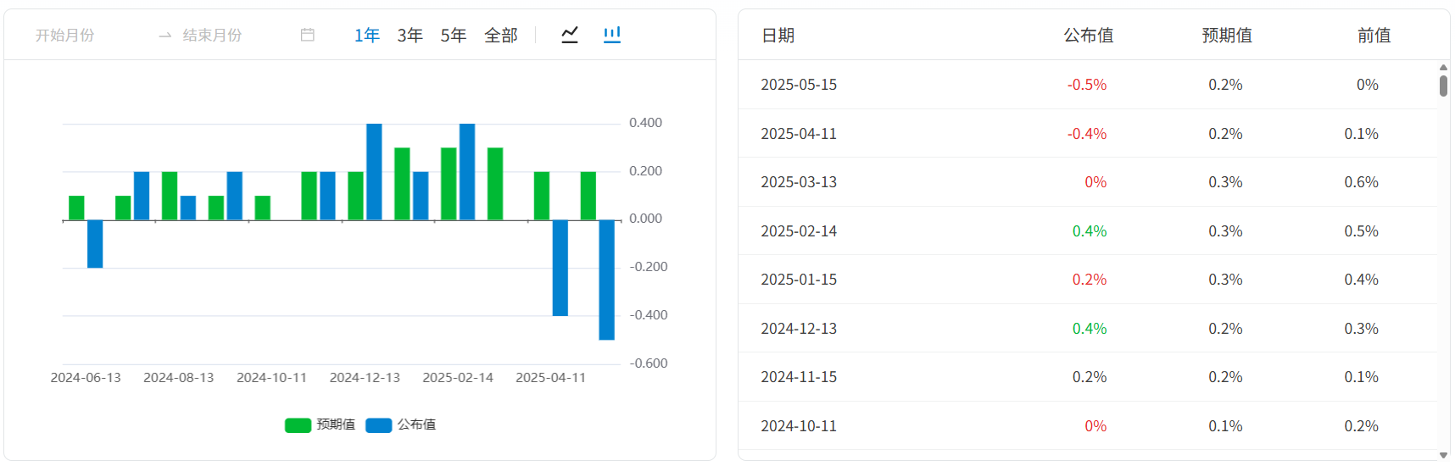The width and height of the screenshot is (1455, 466).
Task: Click the 前值 column header
Action: 1374,35
